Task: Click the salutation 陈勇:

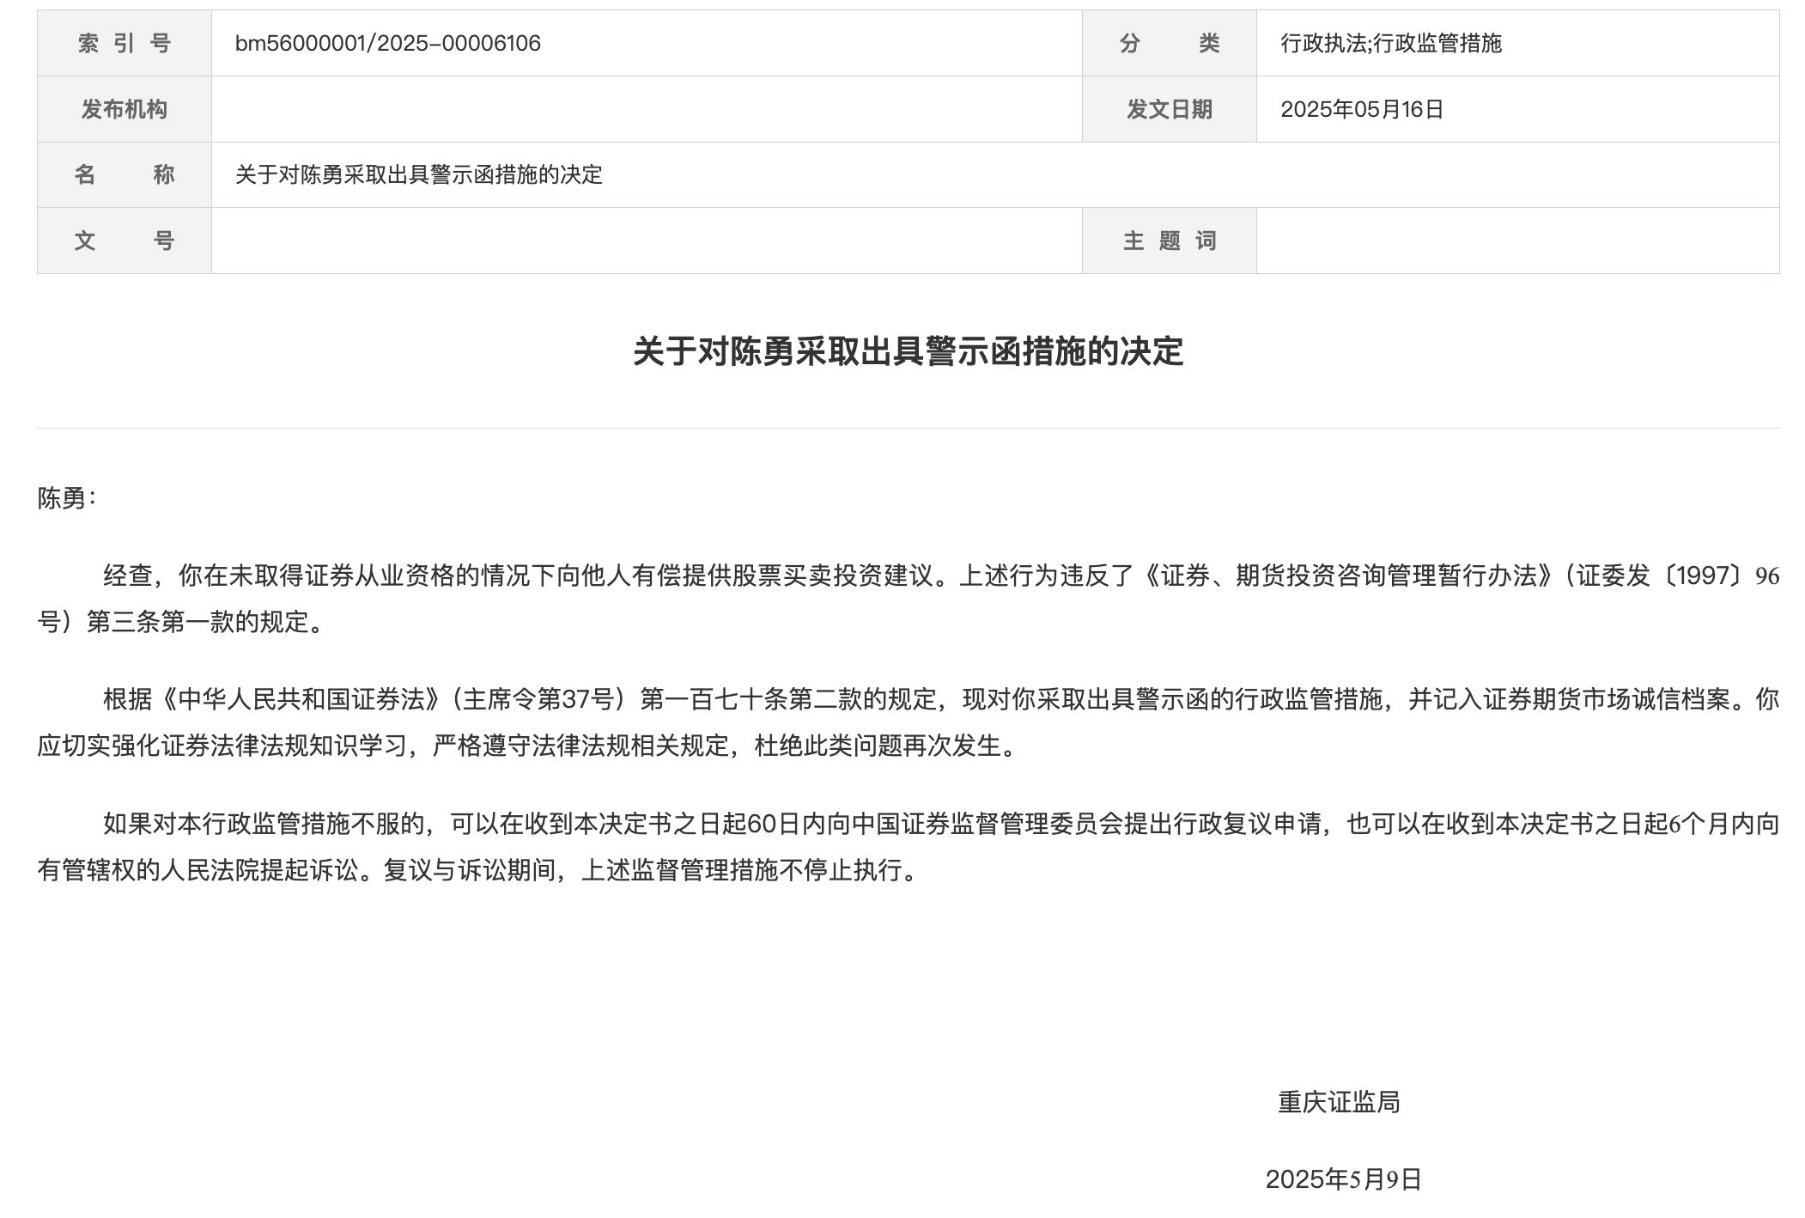Action: point(67,498)
